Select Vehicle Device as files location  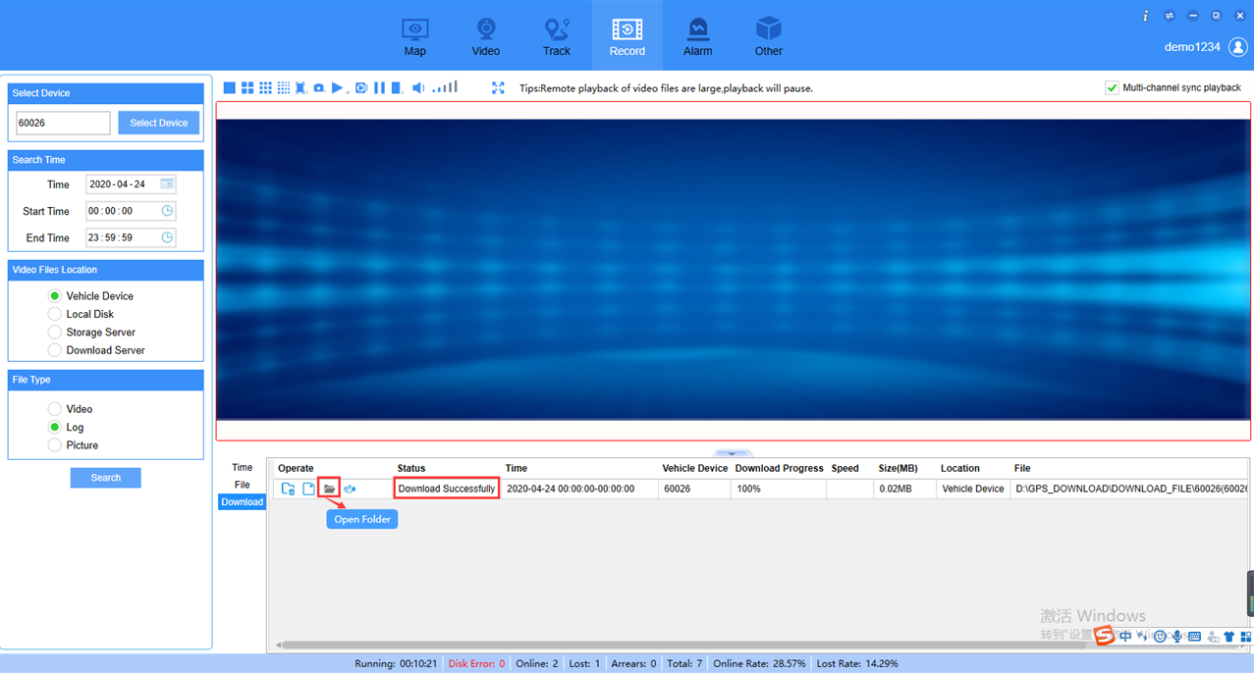[55, 295]
